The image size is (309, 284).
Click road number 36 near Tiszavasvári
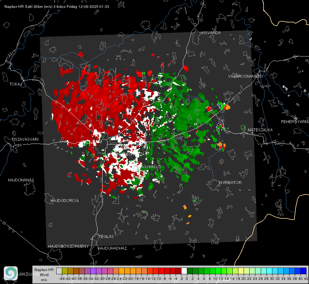point(20,145)
